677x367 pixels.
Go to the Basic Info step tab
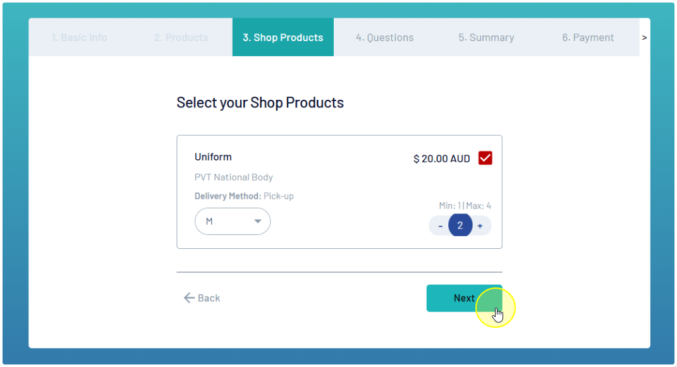pyautogui.click(x=79, y=37)
